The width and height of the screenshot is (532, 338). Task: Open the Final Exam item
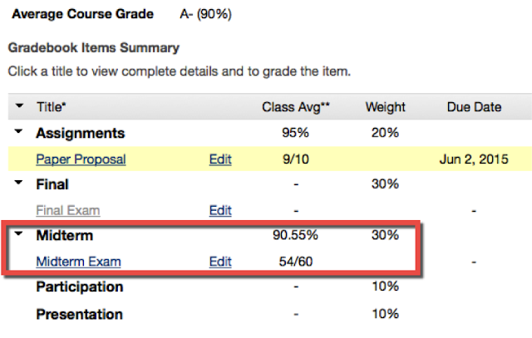click(x=71, y=210)
